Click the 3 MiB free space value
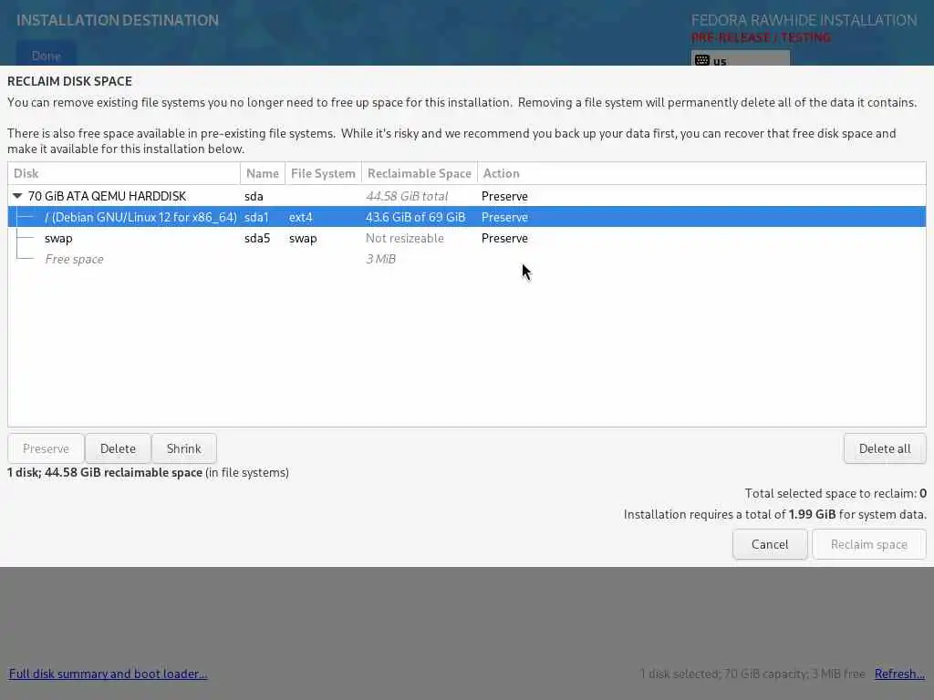Image resolution: width=934 pixels, height=700 pixels. [x=380, y=259]
